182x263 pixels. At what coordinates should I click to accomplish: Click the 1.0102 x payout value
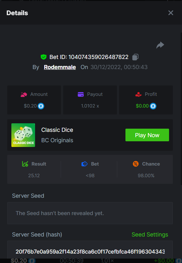(x=90, y=106)
